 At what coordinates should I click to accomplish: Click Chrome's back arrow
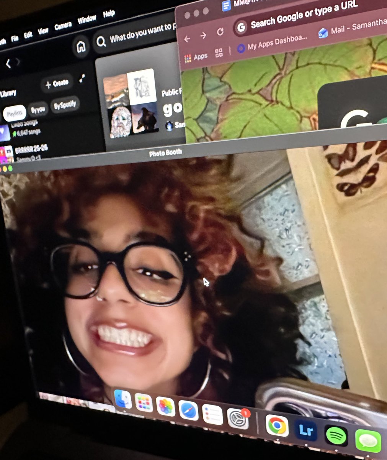(187, 39)
